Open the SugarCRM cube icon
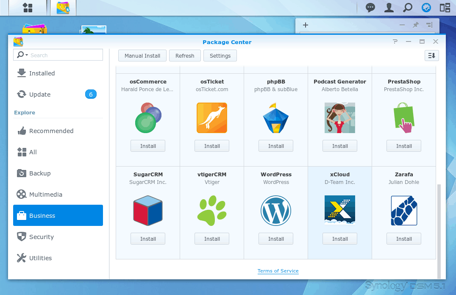456x295 pixels. (148, 211)
